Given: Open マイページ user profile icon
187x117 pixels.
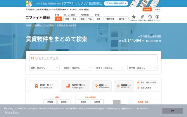Looking at the screenshot, I should point(157,18).
